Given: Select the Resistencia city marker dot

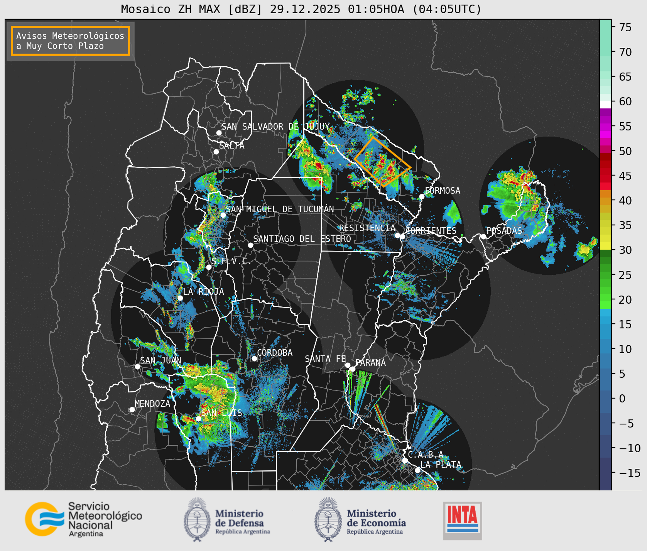Looking at the screenshot, I should pyautogui.click(x=397, y=235).
